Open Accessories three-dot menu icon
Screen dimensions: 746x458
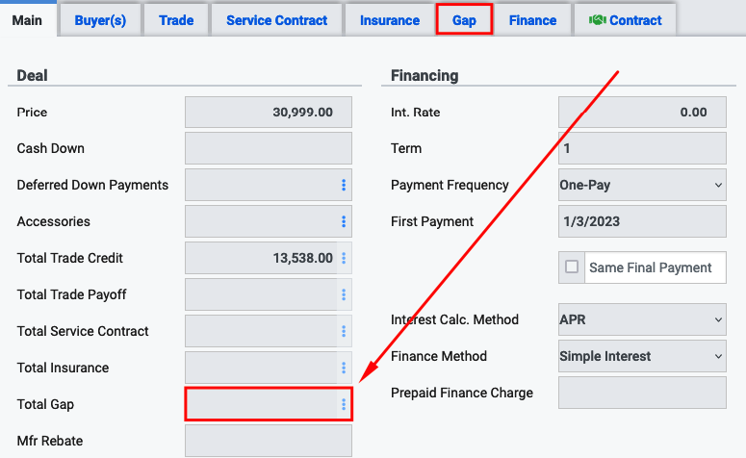pyautogui.click(x=344, y=221)
